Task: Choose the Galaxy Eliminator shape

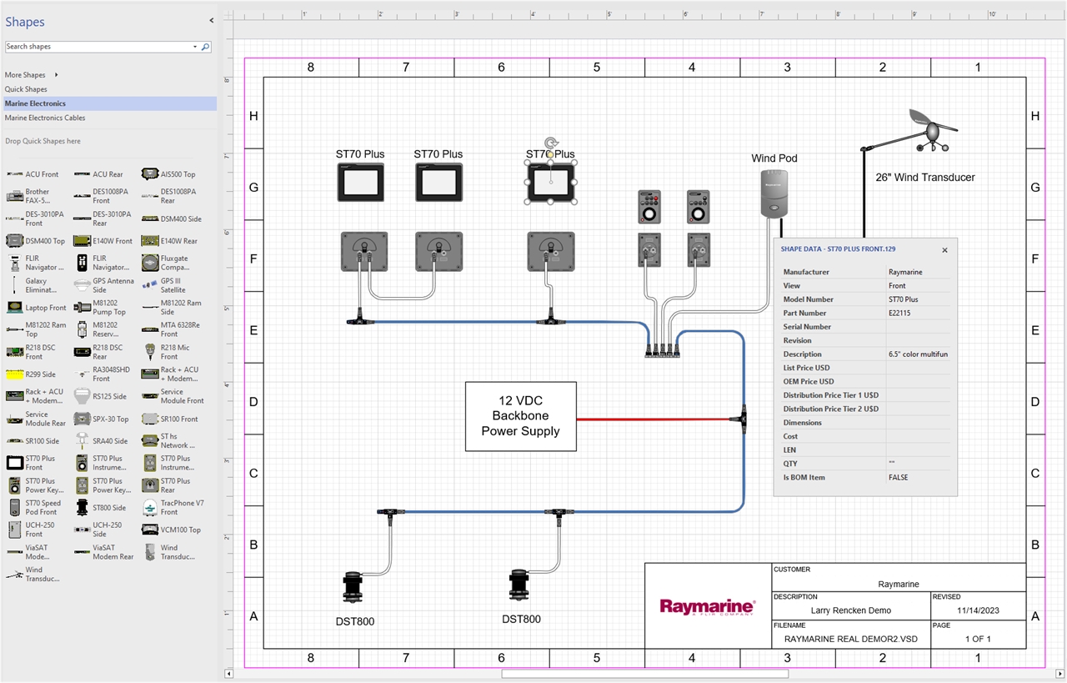Action: click(x=32, y=285)
